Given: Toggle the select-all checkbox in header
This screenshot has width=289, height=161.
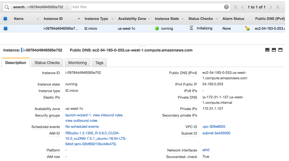Looking at the screenshot, I should coord(5,19).
